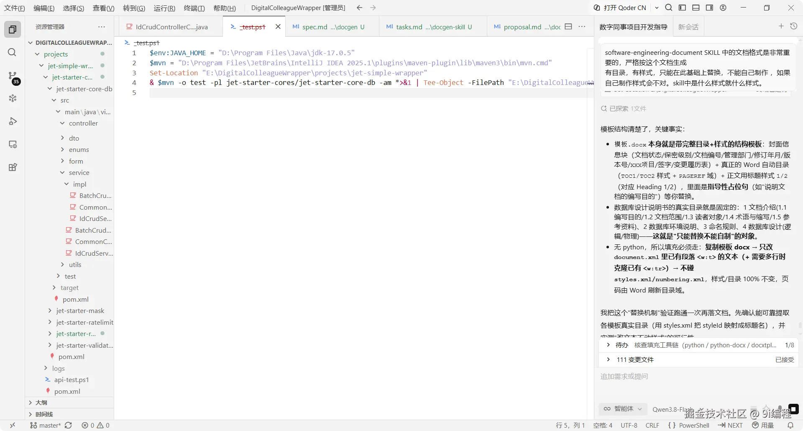
Task: Open the Explorer view in the activity bar
Action: tap(13, 29)
